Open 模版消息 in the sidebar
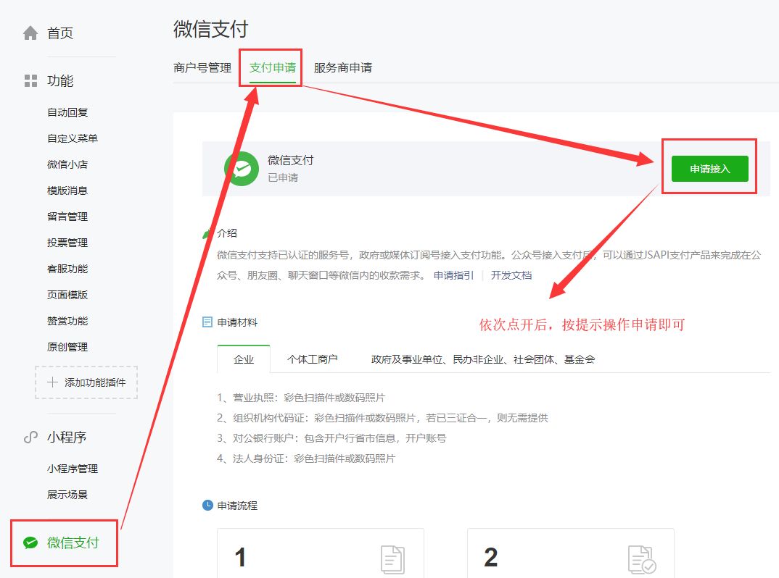Screen dimensions: 779x578 (67, 190)
